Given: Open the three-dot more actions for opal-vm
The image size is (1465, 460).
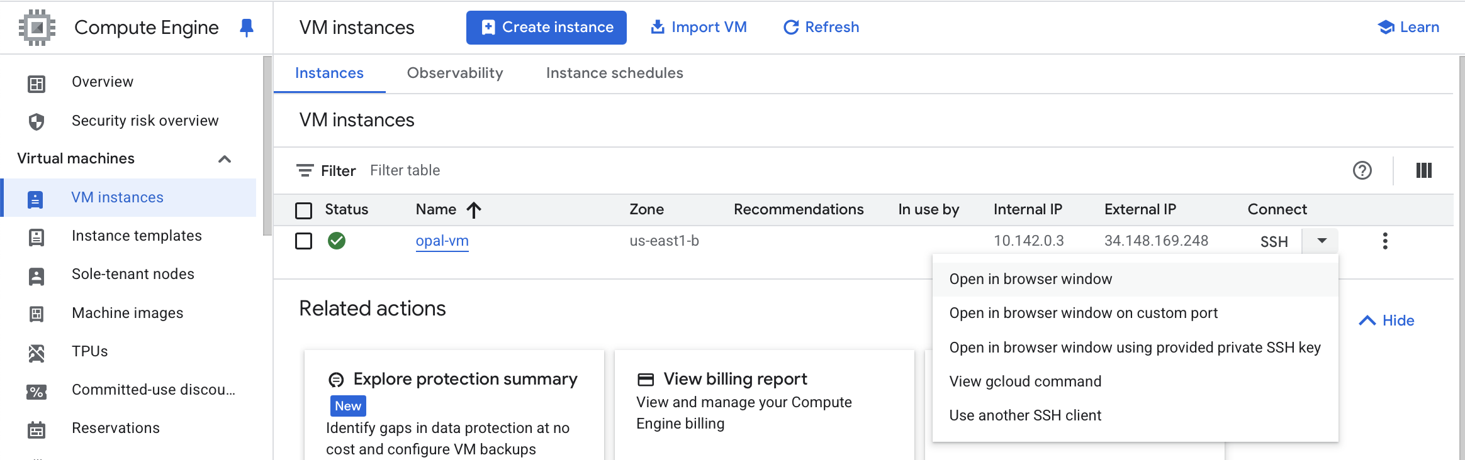Looking at the screenshot, I should click(x=1385, y=241).
